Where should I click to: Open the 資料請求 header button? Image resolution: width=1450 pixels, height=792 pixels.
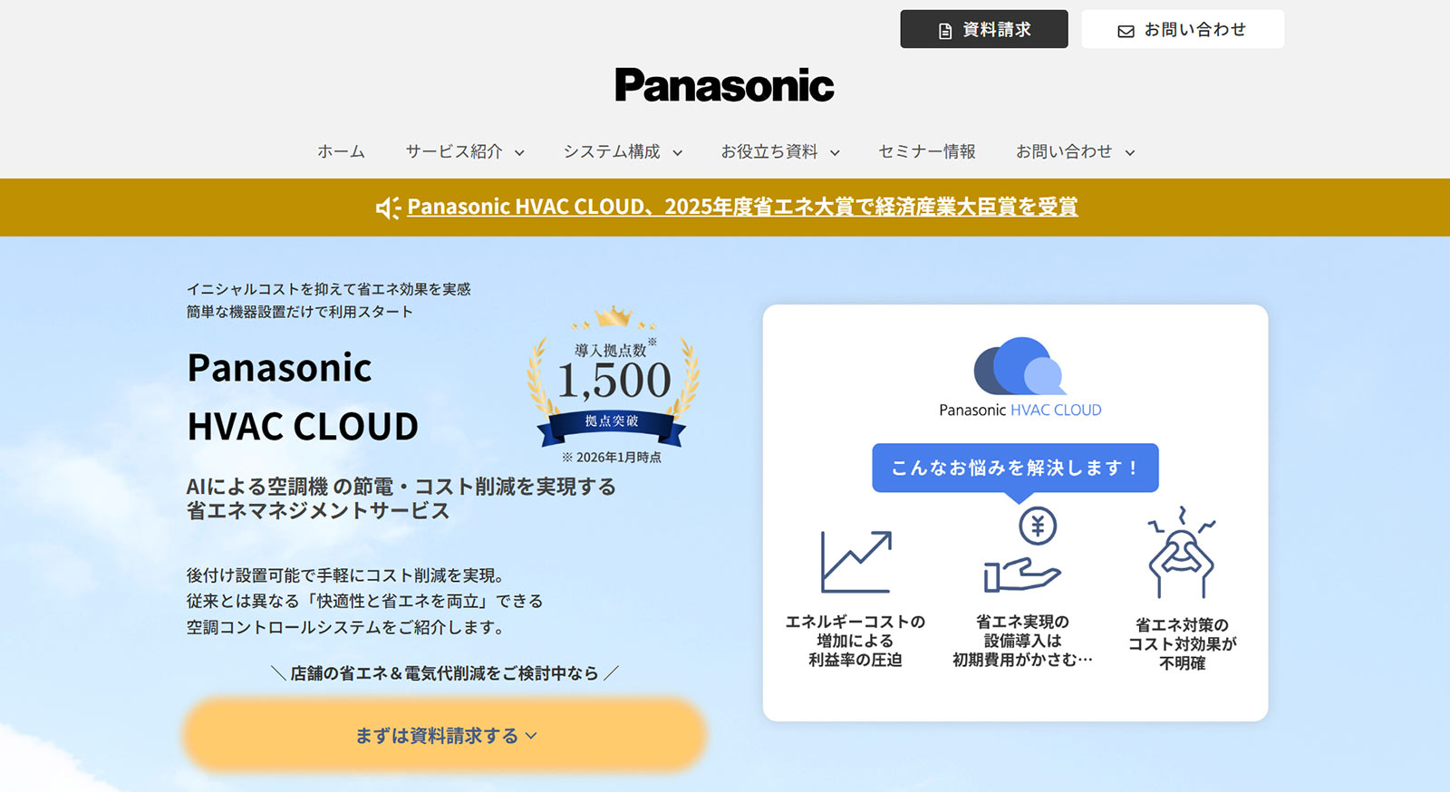(984, 29)
